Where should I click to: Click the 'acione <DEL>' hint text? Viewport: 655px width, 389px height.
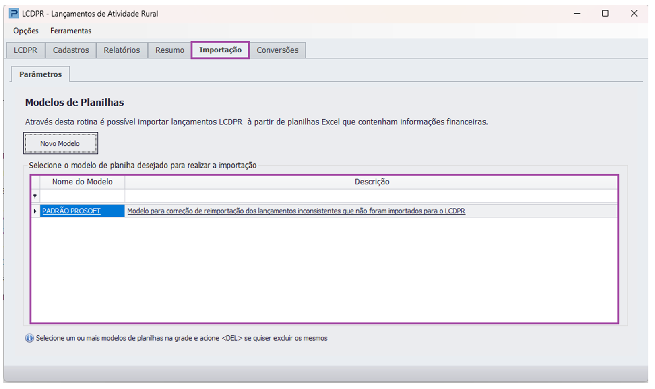tap(220, 338)
